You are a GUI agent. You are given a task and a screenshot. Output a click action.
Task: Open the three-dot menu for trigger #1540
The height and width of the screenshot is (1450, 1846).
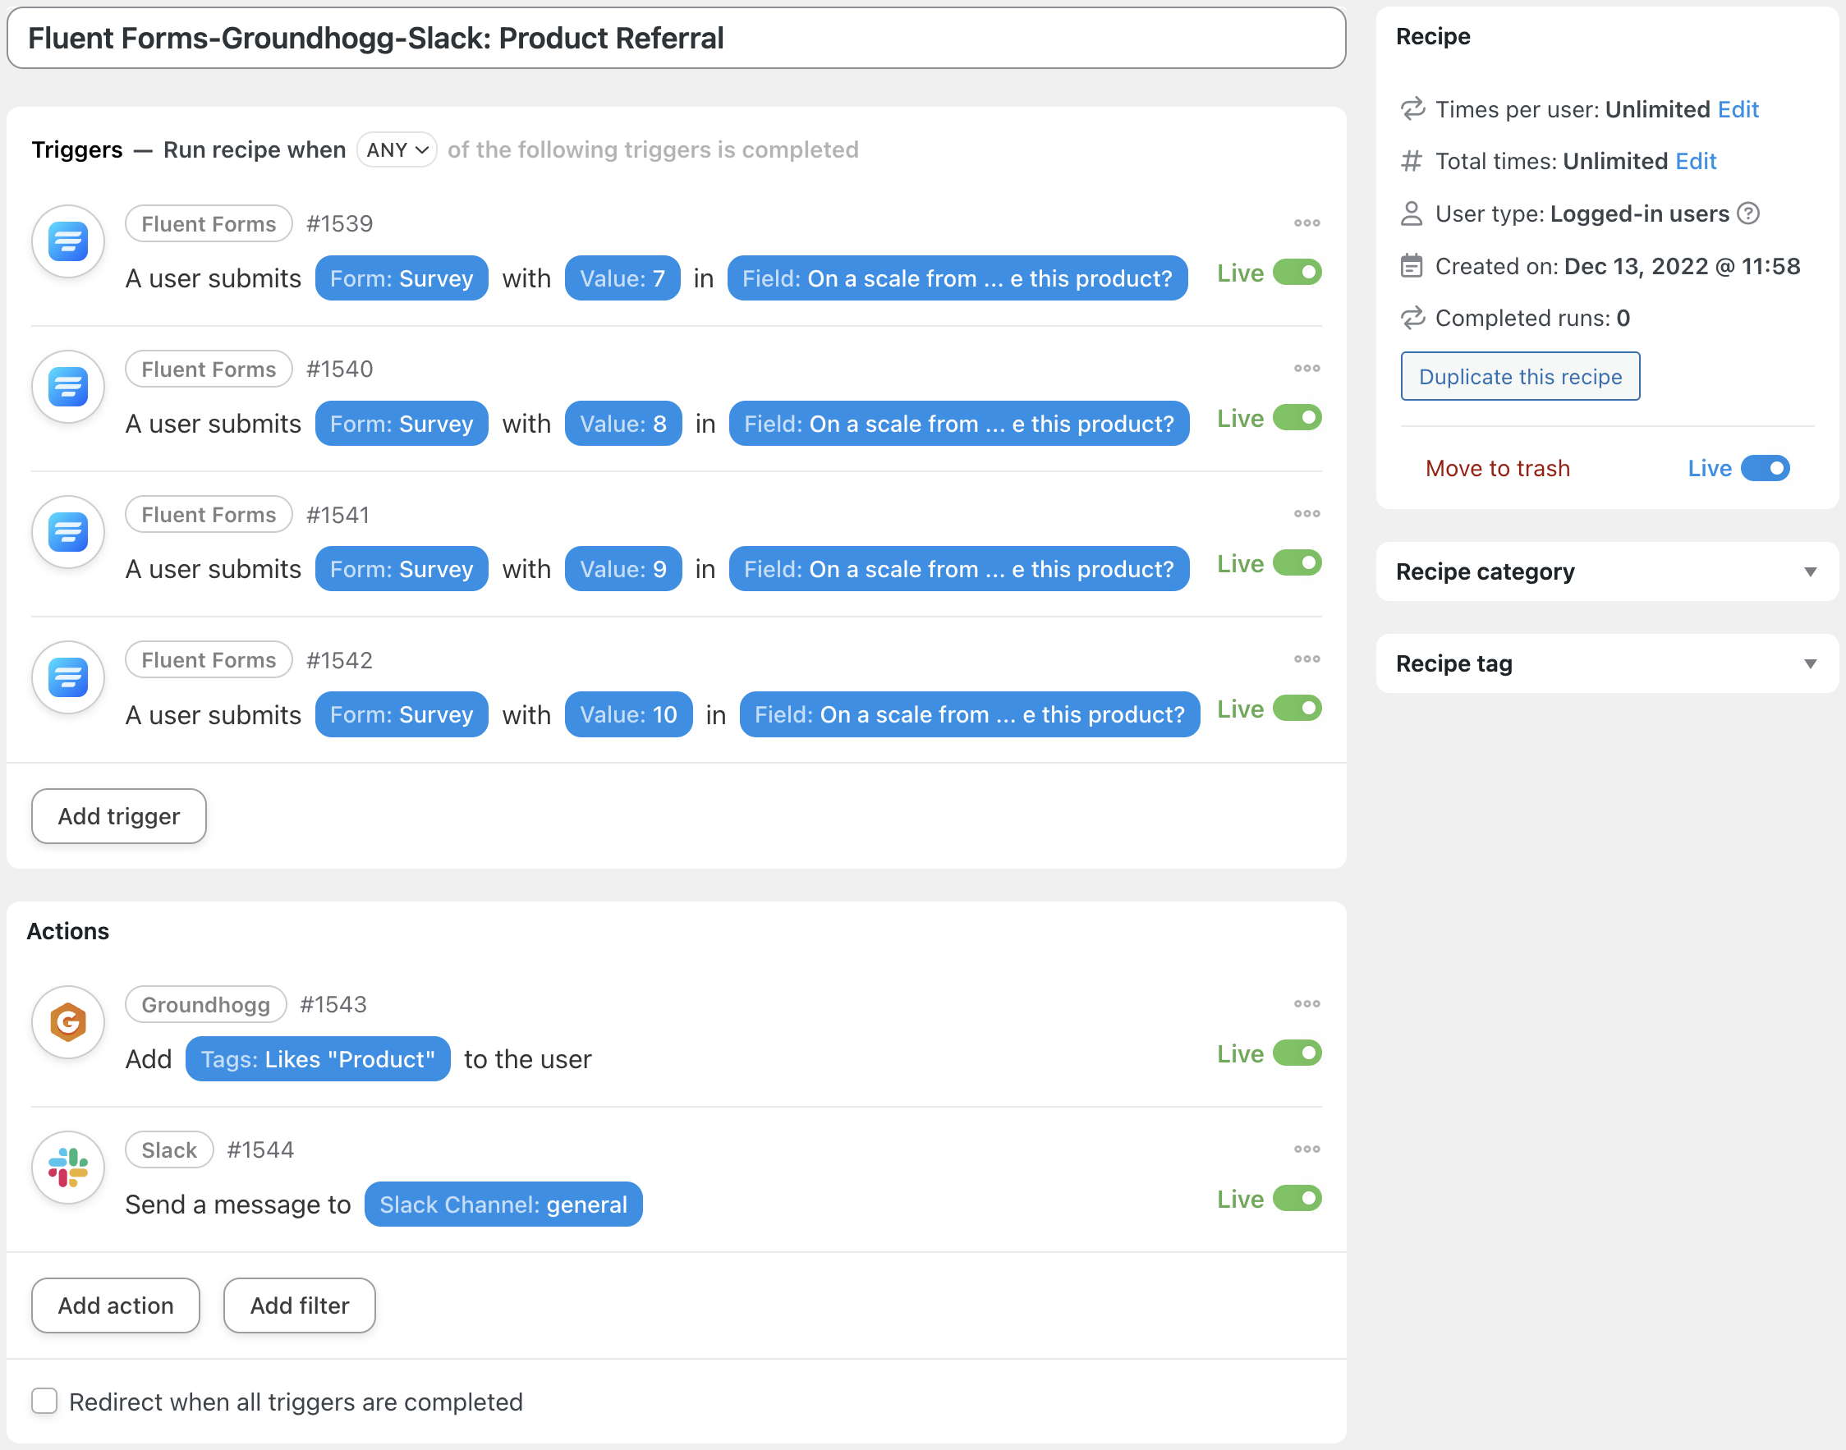coord(1306,369)
